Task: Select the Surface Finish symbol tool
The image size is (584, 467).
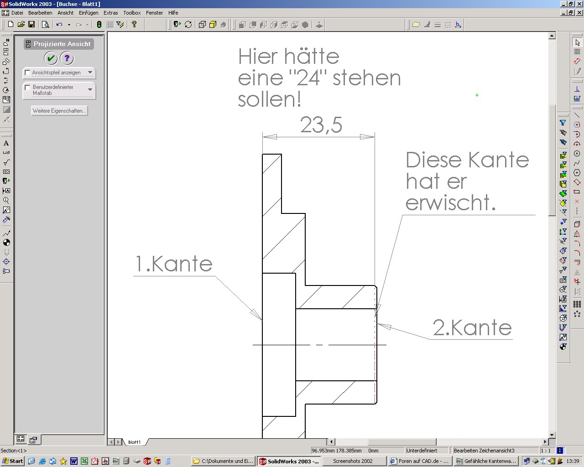Action: click(6, 162)
